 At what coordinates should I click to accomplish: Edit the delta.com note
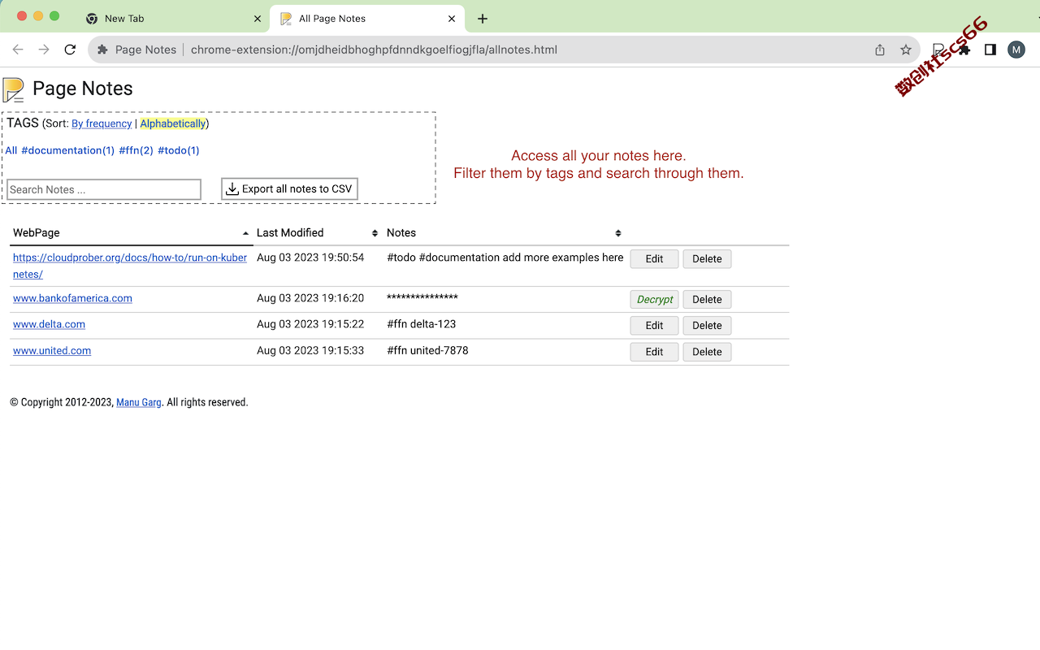pyautogui.click(x=654, y=325)
